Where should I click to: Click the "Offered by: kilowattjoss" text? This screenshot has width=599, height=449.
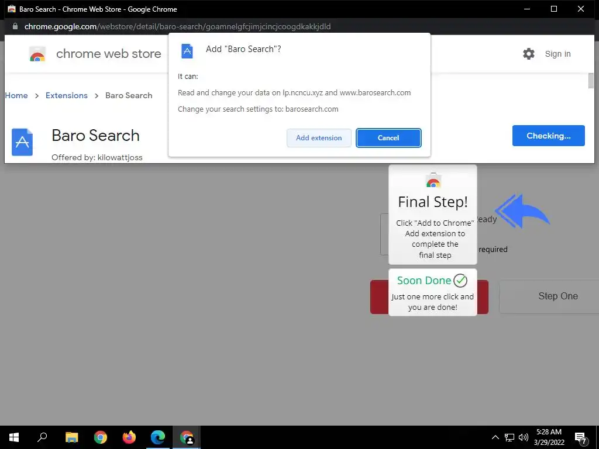click(97, 157)
